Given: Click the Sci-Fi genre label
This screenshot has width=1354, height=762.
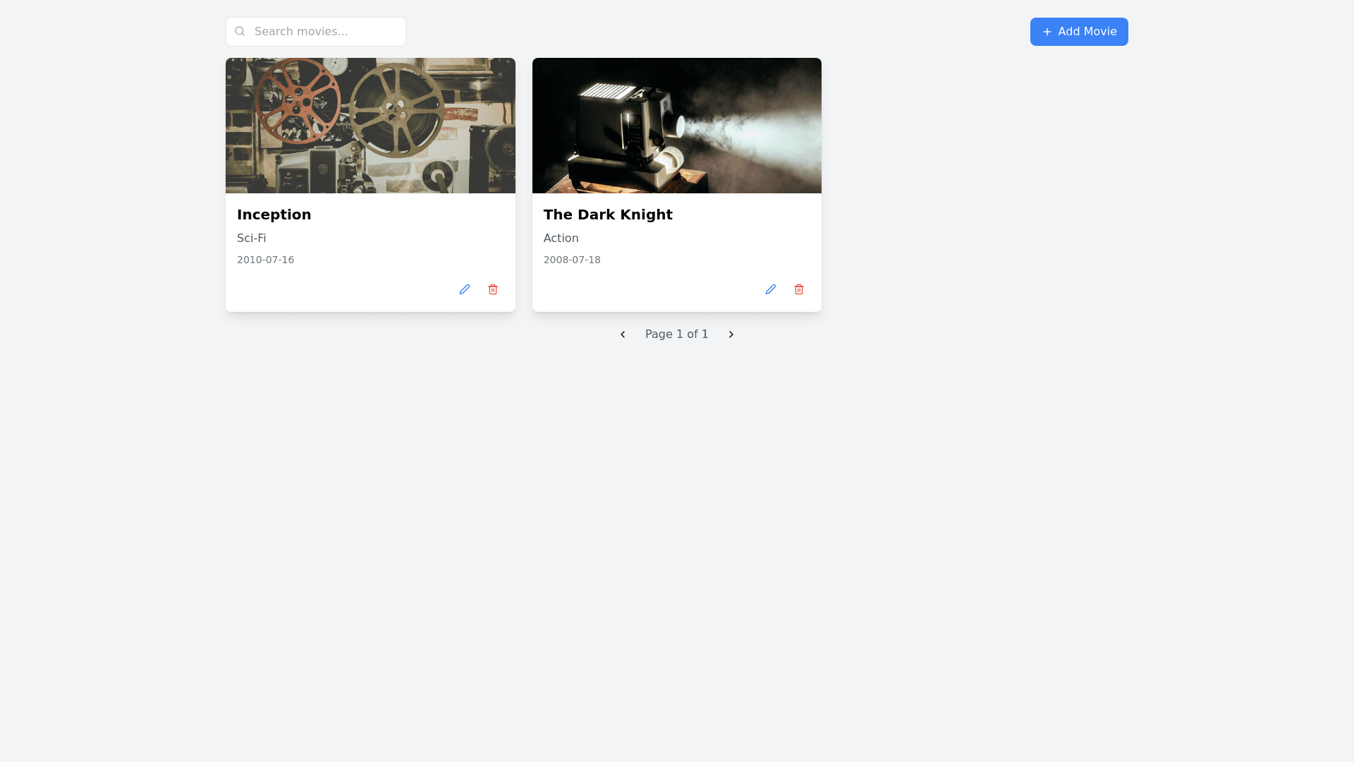Looking at the screenshot, I should tap(251, 238).
